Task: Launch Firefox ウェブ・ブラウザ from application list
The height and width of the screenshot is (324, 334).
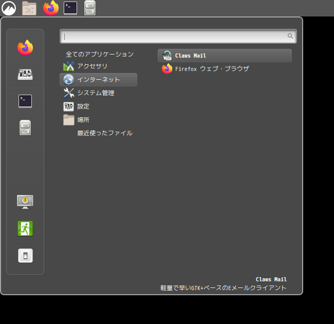Action: point(225,69)
